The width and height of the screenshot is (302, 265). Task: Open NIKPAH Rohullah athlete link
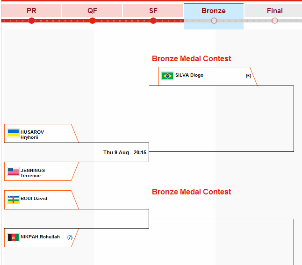pos(40,237)
